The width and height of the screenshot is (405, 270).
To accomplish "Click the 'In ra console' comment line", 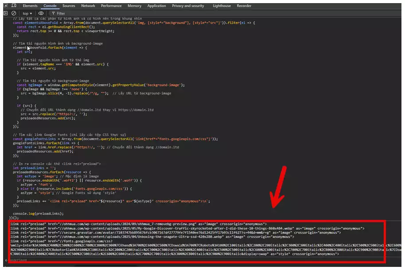I will [57, 164].
